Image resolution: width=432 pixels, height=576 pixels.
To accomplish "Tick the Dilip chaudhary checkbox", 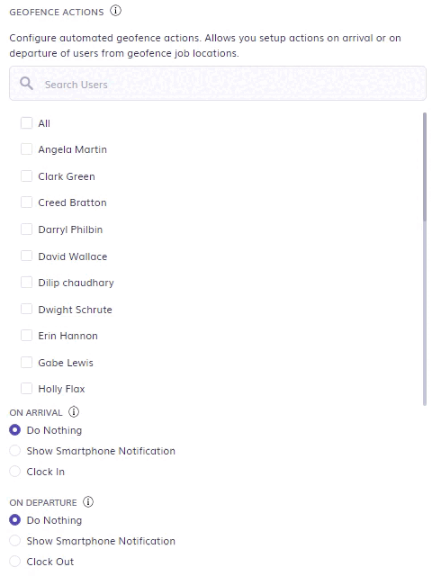I will 26,283.
